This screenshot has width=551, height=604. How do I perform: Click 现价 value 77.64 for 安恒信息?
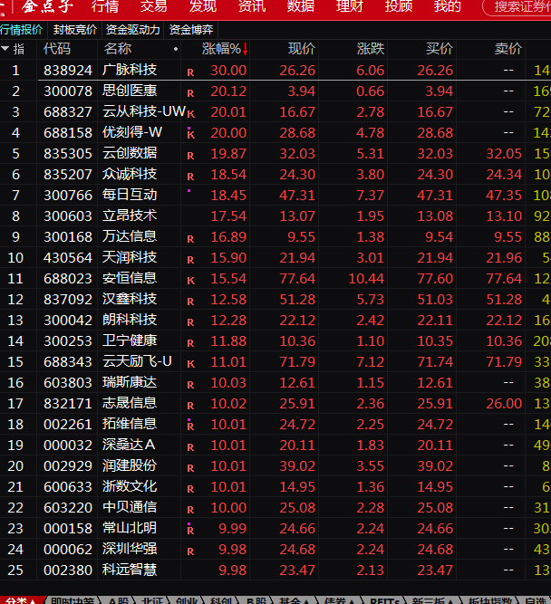(x=297, y=278)
